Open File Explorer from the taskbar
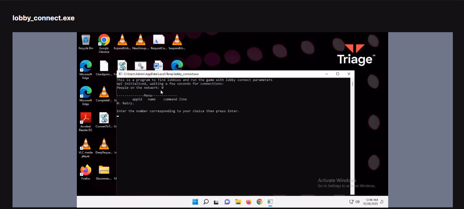 tap(238, 202)
